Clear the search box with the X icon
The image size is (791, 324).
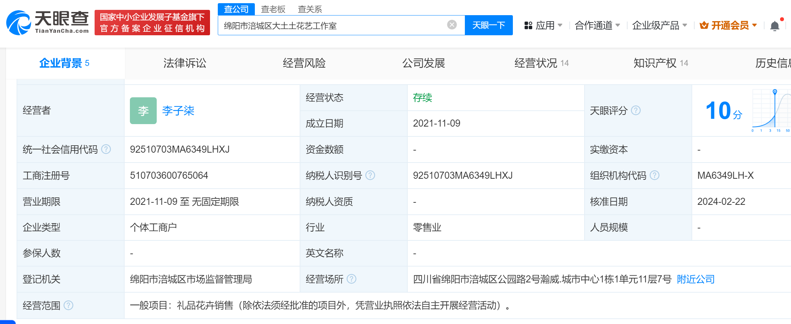[452, 24]
